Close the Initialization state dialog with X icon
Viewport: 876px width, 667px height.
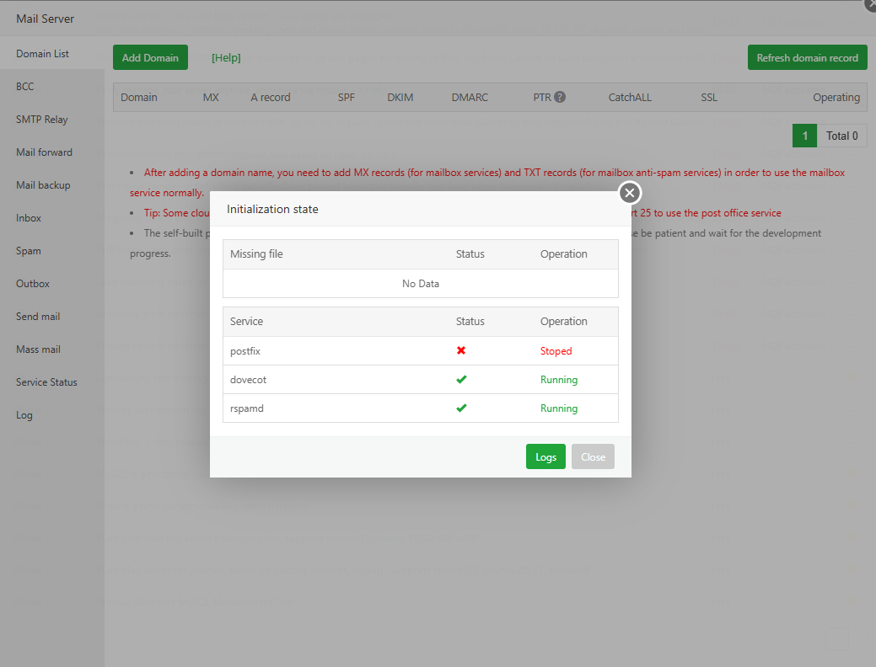point(630,193)
